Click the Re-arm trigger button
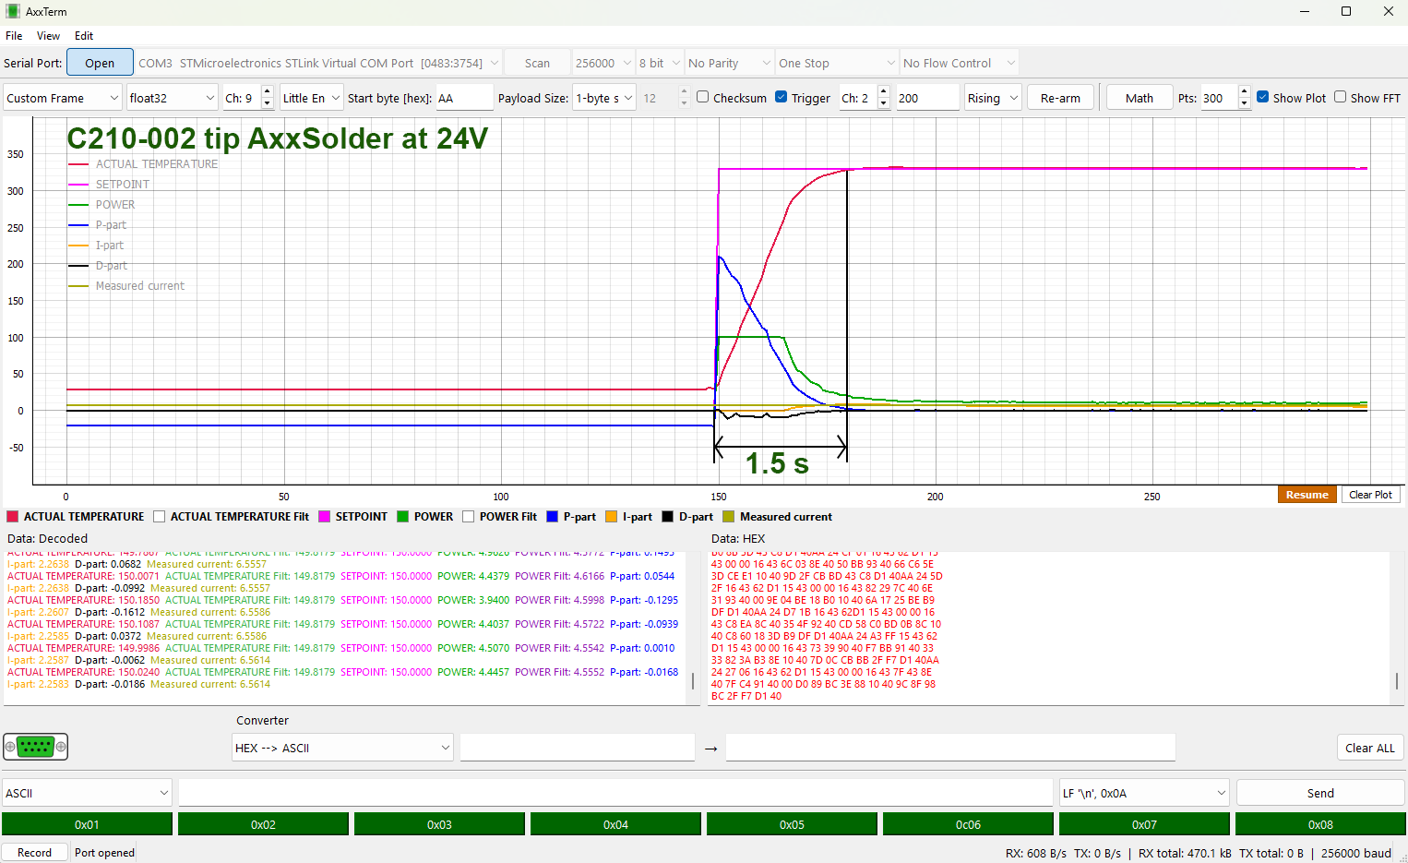The width and height of the screenshot is (1408, 863). pos(1060,98)
